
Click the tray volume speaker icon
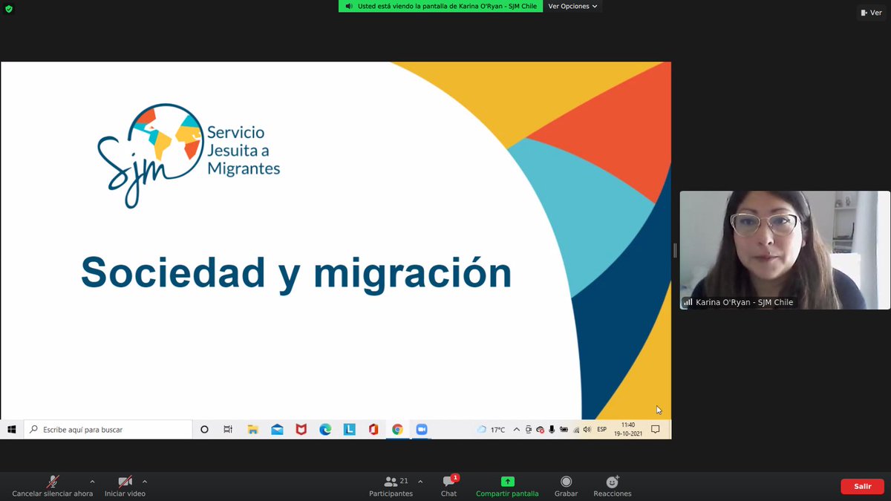click(587, 429)
